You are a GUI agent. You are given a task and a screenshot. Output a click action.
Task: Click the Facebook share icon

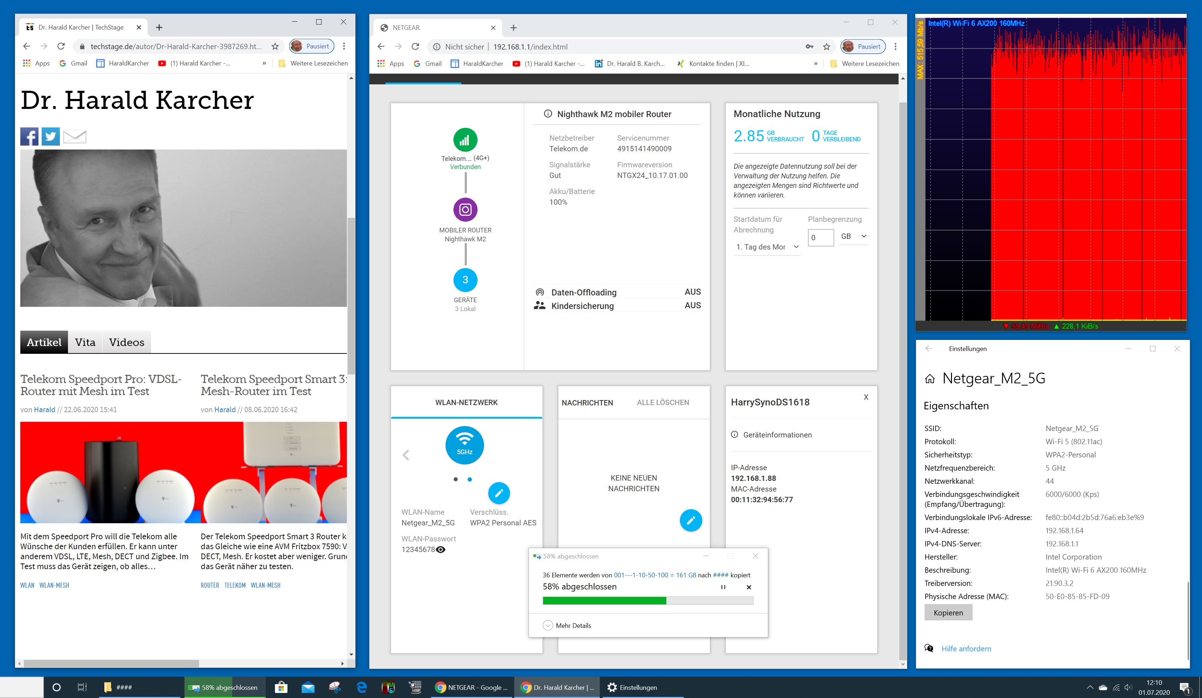(29, 137)
